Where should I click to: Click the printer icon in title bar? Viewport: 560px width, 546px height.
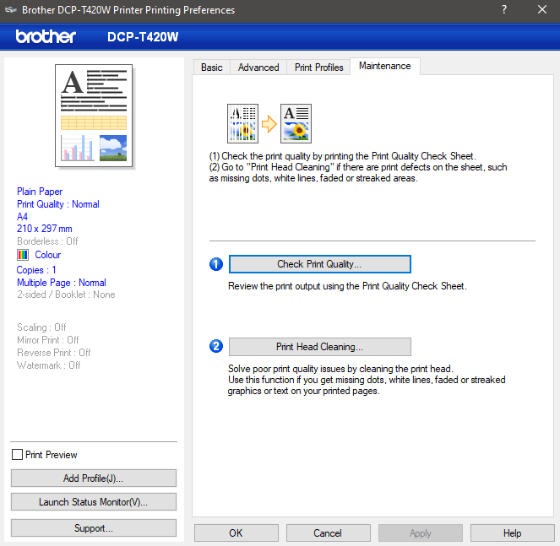coord(11,9)
